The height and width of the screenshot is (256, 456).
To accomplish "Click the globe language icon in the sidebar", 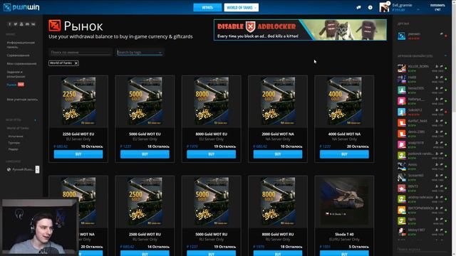I will [9, 169].
